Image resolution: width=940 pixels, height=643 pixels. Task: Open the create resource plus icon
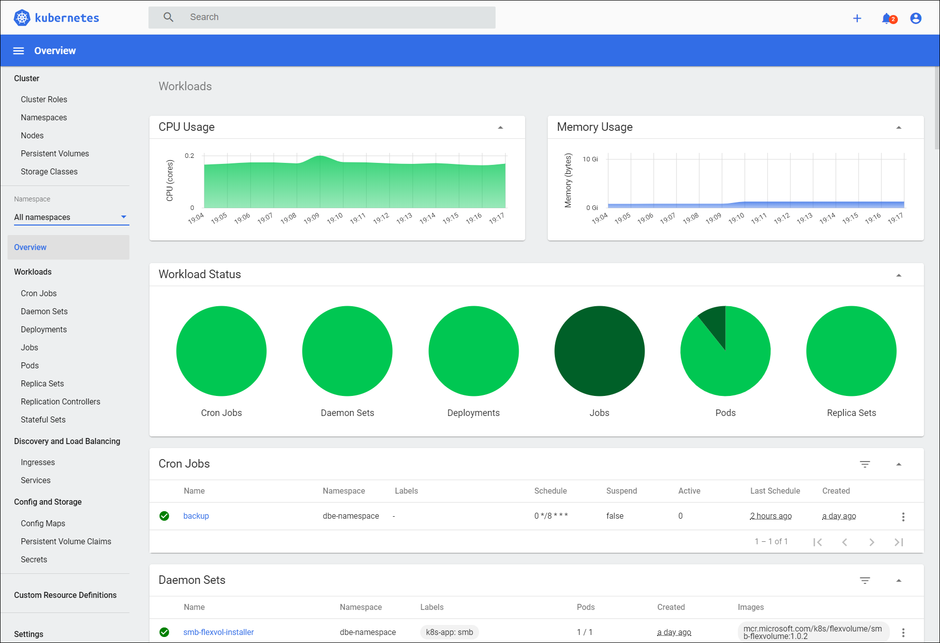857,18
